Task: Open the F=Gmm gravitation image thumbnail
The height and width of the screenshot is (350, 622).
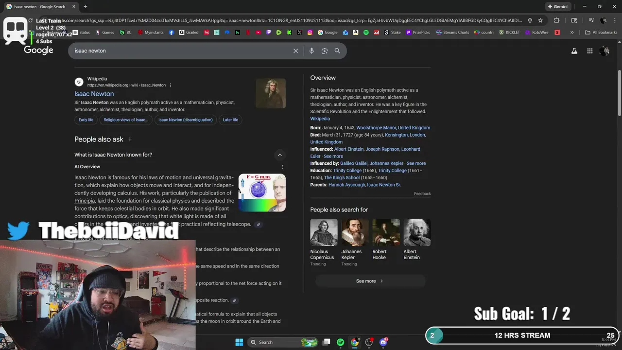Action: point(262,192)
